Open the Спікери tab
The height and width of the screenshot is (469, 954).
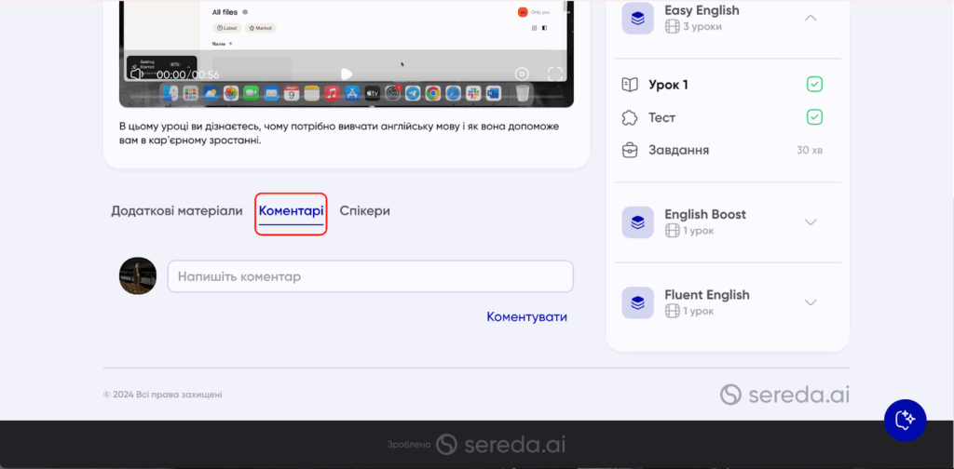pyautogui.click(x=364, y=210)
